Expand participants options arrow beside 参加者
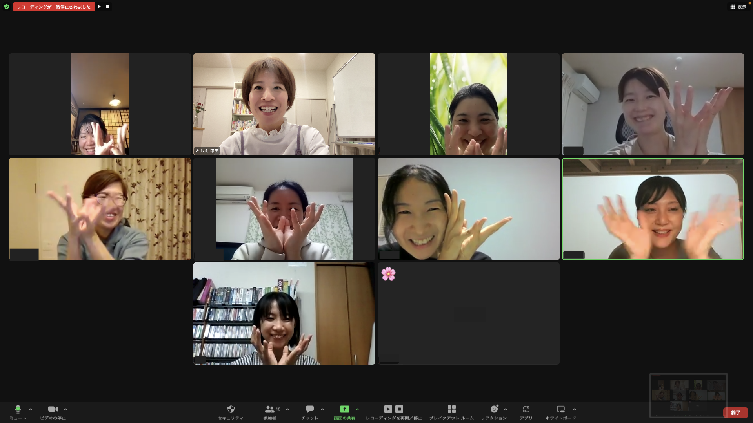The width and height of the screenshot is (753, 423). click(x=287, y=409)
